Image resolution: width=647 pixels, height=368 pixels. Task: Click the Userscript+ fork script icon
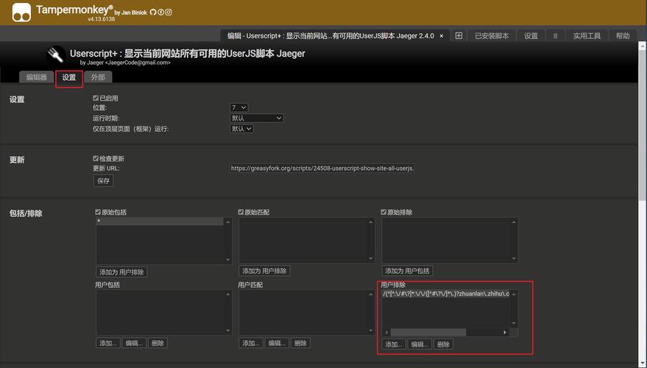(55, 55)
